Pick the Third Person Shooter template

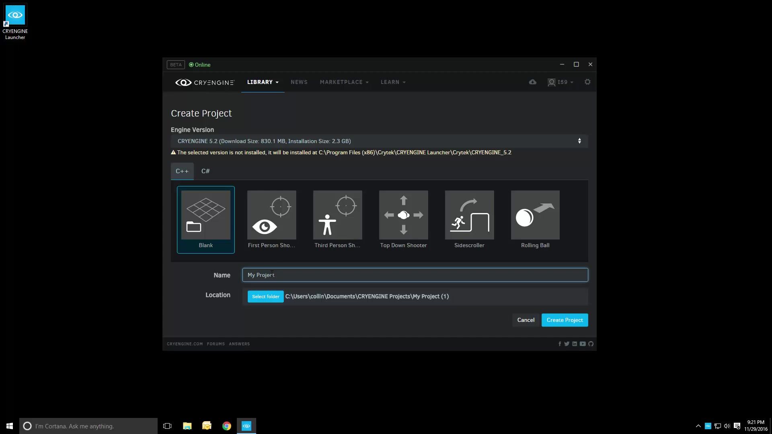pos(337,219)
